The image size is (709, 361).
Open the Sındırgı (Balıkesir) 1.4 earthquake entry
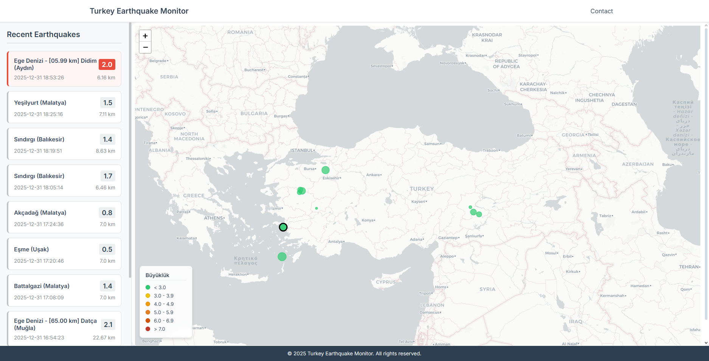(64, 144)
